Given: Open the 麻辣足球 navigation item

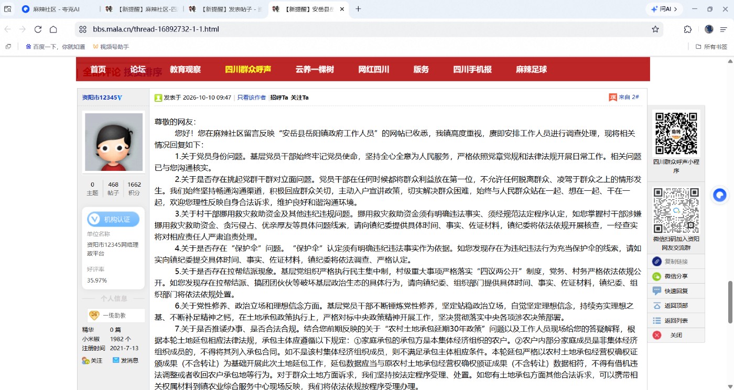Looking at the screenshot, I should [x=531, y=69].
